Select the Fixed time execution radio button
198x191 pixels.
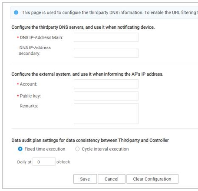[x=20, y=149]
